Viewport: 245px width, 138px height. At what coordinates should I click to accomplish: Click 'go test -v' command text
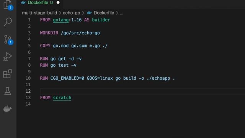(63, 65)
